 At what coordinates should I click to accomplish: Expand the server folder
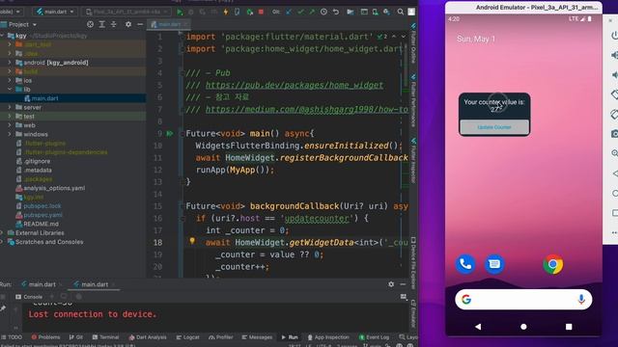(x=10, y=107)
